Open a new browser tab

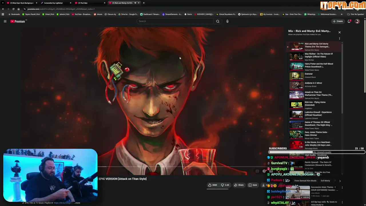click(144, 3)
